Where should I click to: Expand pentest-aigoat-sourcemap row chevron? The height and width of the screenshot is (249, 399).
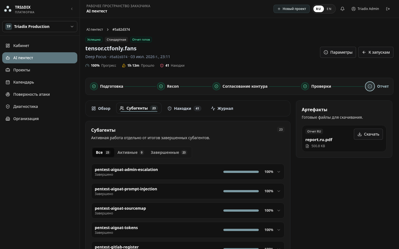click(x=279, y=211)
